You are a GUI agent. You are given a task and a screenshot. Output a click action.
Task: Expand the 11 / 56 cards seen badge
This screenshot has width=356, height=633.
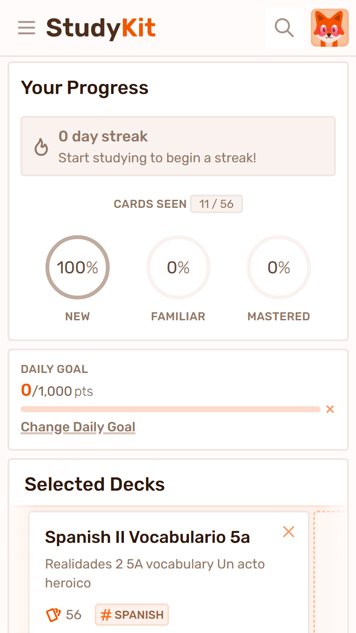pos(216,204)
